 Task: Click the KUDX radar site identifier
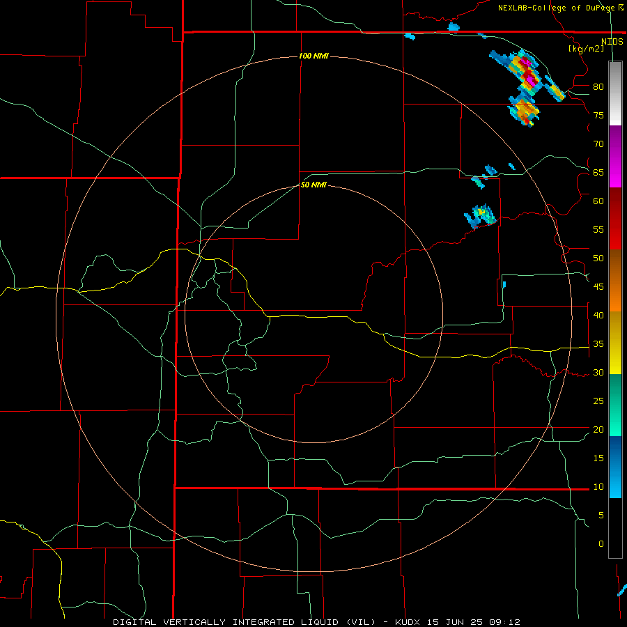[x=409, y=622]
